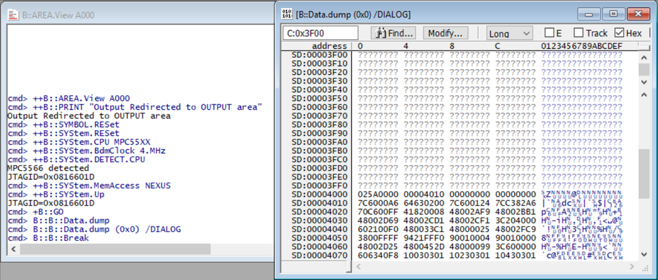Image resolution: width=658 pixels, height=280 pixels.
Task: Maximize the Data.dump window
Action: pos(613,14)
